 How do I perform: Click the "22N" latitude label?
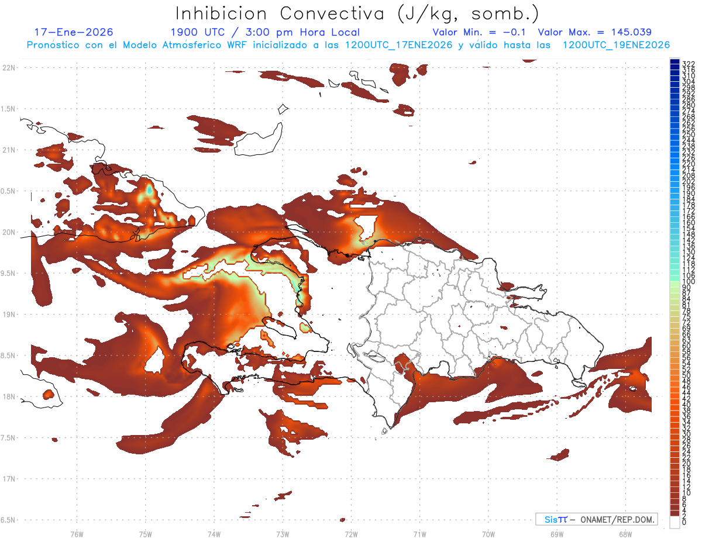(x=9, y=67)
